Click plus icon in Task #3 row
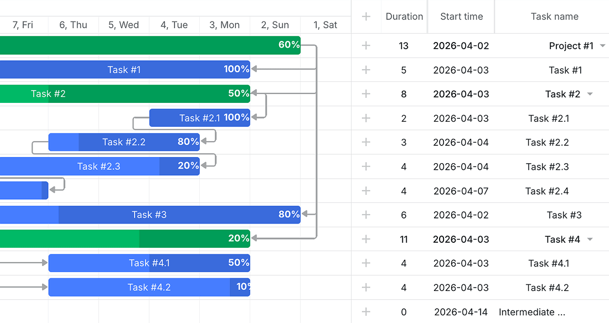Viewport: 609px width, 323px height. tap(366, 215)
